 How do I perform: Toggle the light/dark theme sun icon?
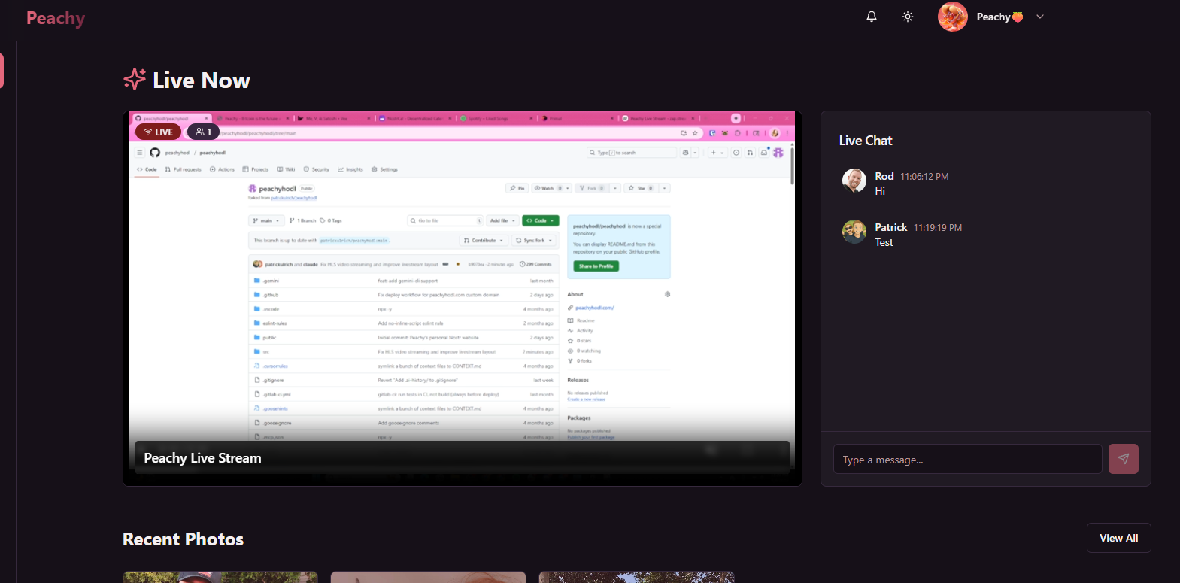(x=908, y=17)
